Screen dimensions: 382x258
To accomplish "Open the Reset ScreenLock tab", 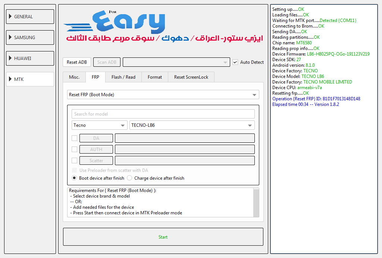I will [191, 77].
